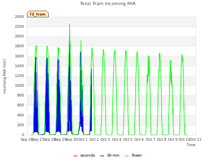The height and width of the screenshot is (162, 216).
Task: Click the 600 y-axis tick label
Action: pos(21,105)
